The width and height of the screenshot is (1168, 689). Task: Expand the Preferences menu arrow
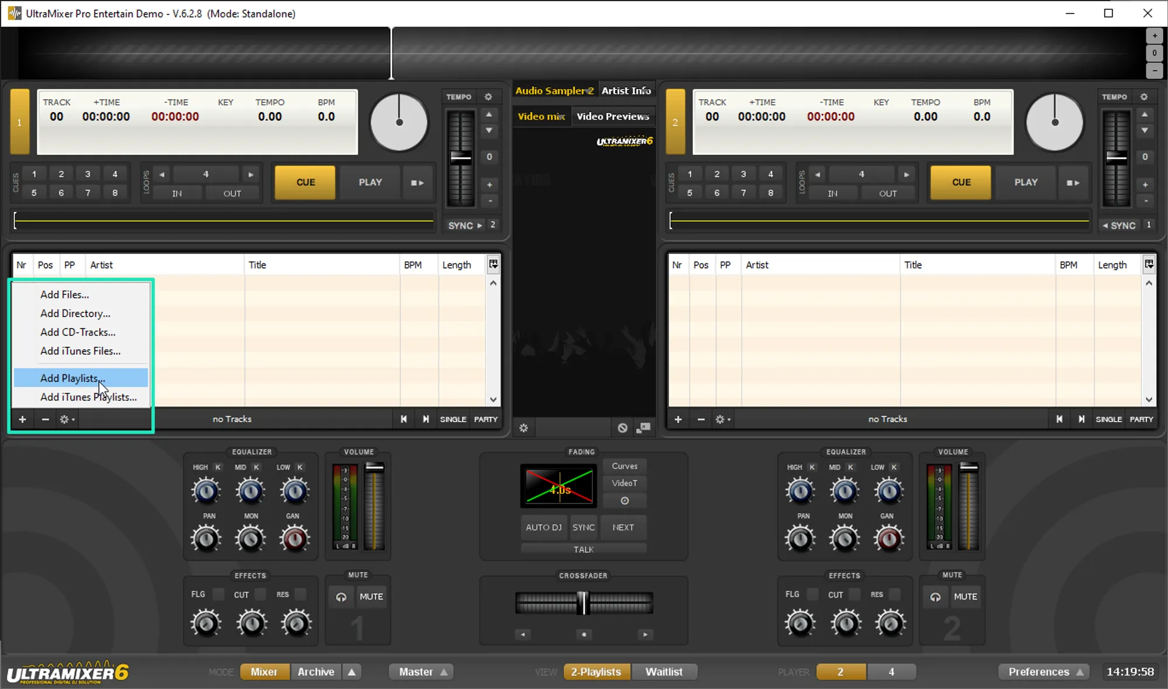(x=1080, y=672)
